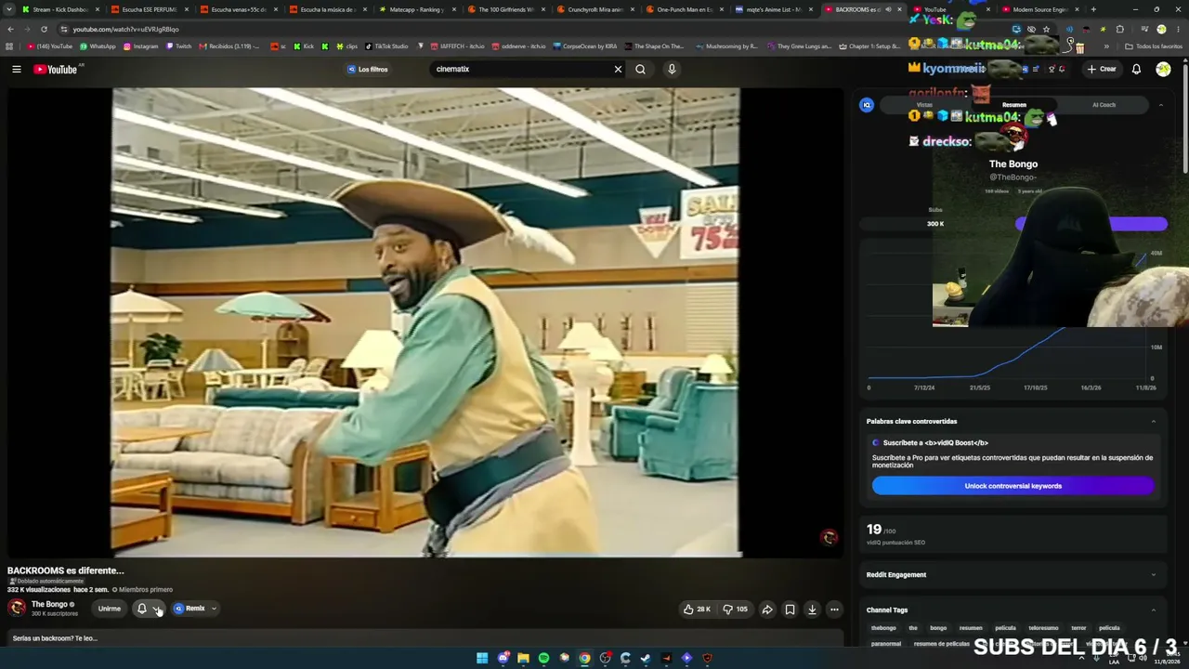
Task: Open The Bongo channel avatar
Action: point(17,608)
